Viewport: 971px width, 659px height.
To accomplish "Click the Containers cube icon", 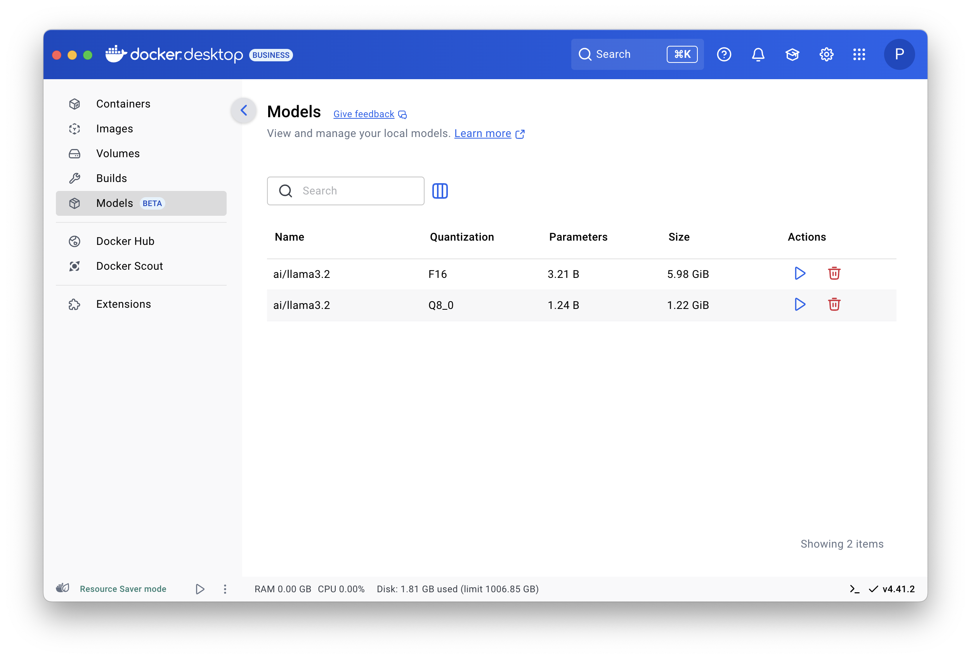I will pyautogui.click(x=75, y=104).
